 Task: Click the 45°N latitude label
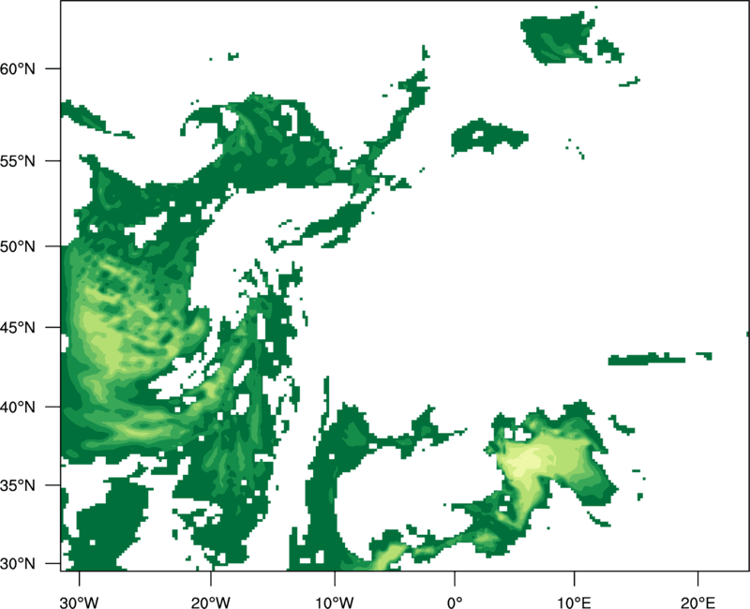tap(18, 327)
